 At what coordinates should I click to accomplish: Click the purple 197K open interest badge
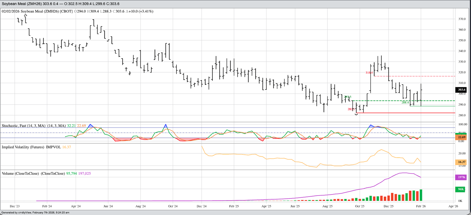click(x=461, y=177)
